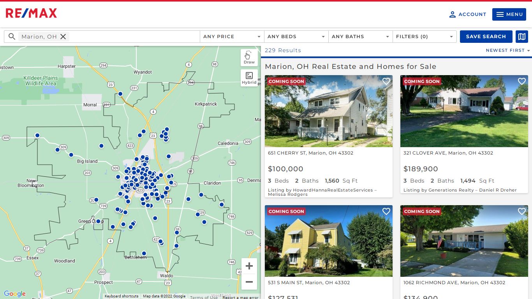Toggle the map view icon

(x=521, y=37)
